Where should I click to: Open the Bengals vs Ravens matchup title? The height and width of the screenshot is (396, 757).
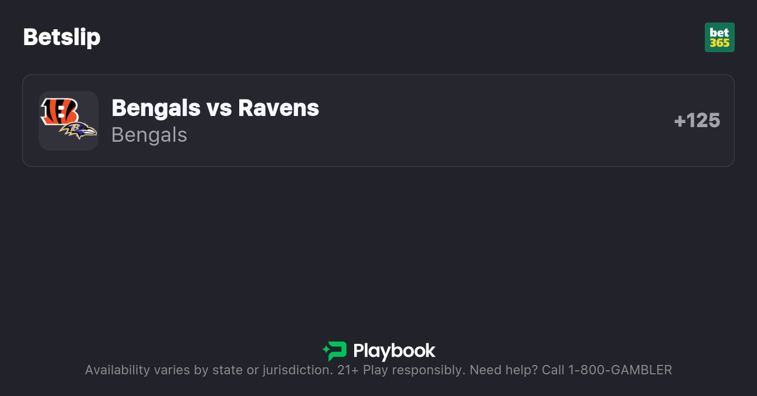click(215, 108)
